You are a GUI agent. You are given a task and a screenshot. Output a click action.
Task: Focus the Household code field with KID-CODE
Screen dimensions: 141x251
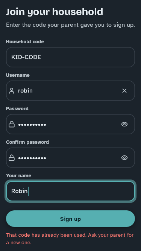click(x=70, y=57)
